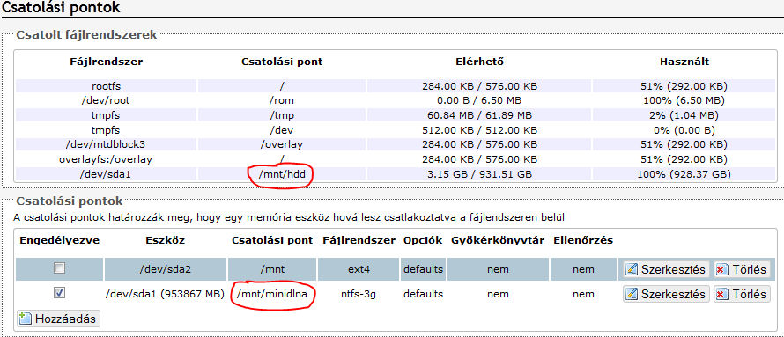784x337 pixels.
Task: Click the 0% (0.00 B) used value
Action: (x=684, y=130)
